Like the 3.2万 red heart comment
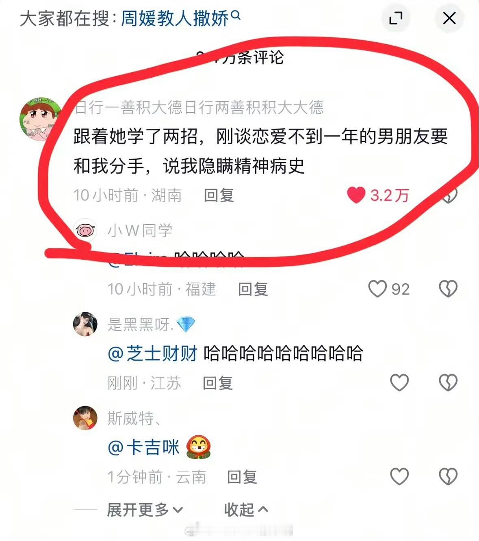479x541 pixels. 356,195
